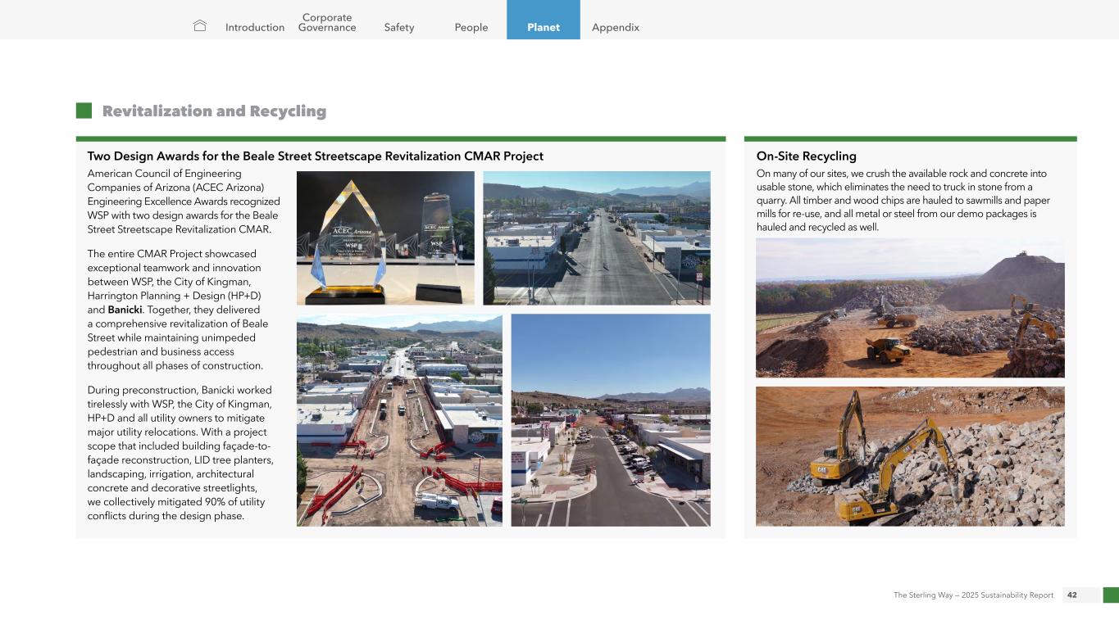Click the photo of two CAT excavators
The width and height of the screenshot is (1119, 629).
(x=910, y=456)
